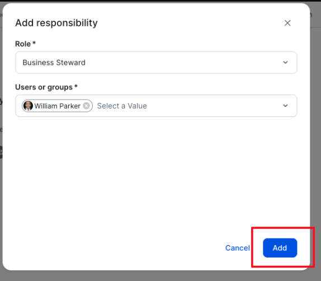Confirm with the Add button

[280, 248]
